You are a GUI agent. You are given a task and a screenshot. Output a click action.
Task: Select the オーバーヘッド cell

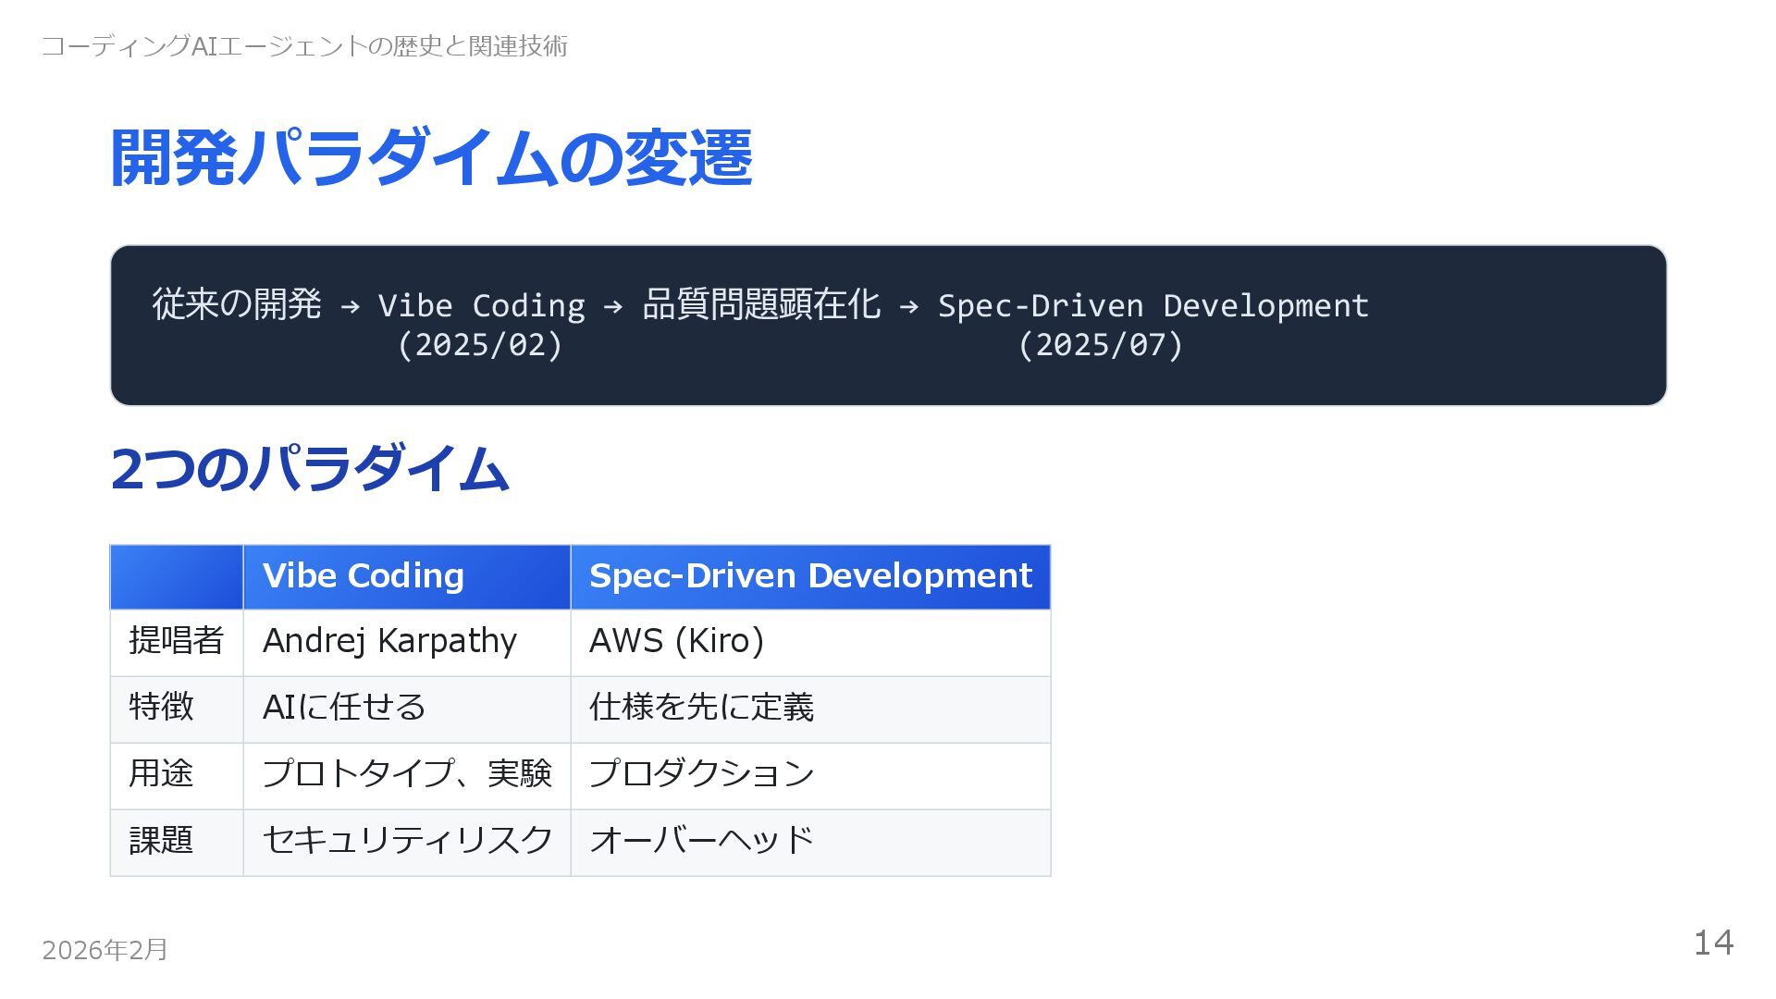coord(701,841)
